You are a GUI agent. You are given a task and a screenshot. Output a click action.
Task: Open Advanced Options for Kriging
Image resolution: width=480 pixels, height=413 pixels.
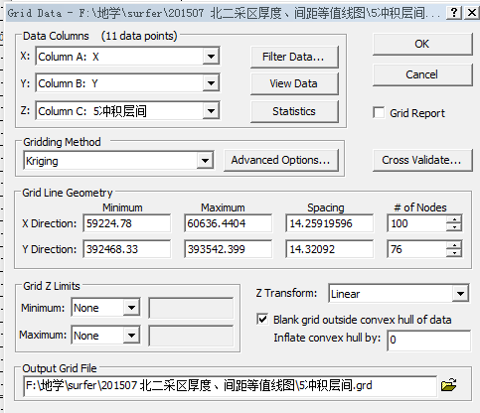click(x=281, y=160)
